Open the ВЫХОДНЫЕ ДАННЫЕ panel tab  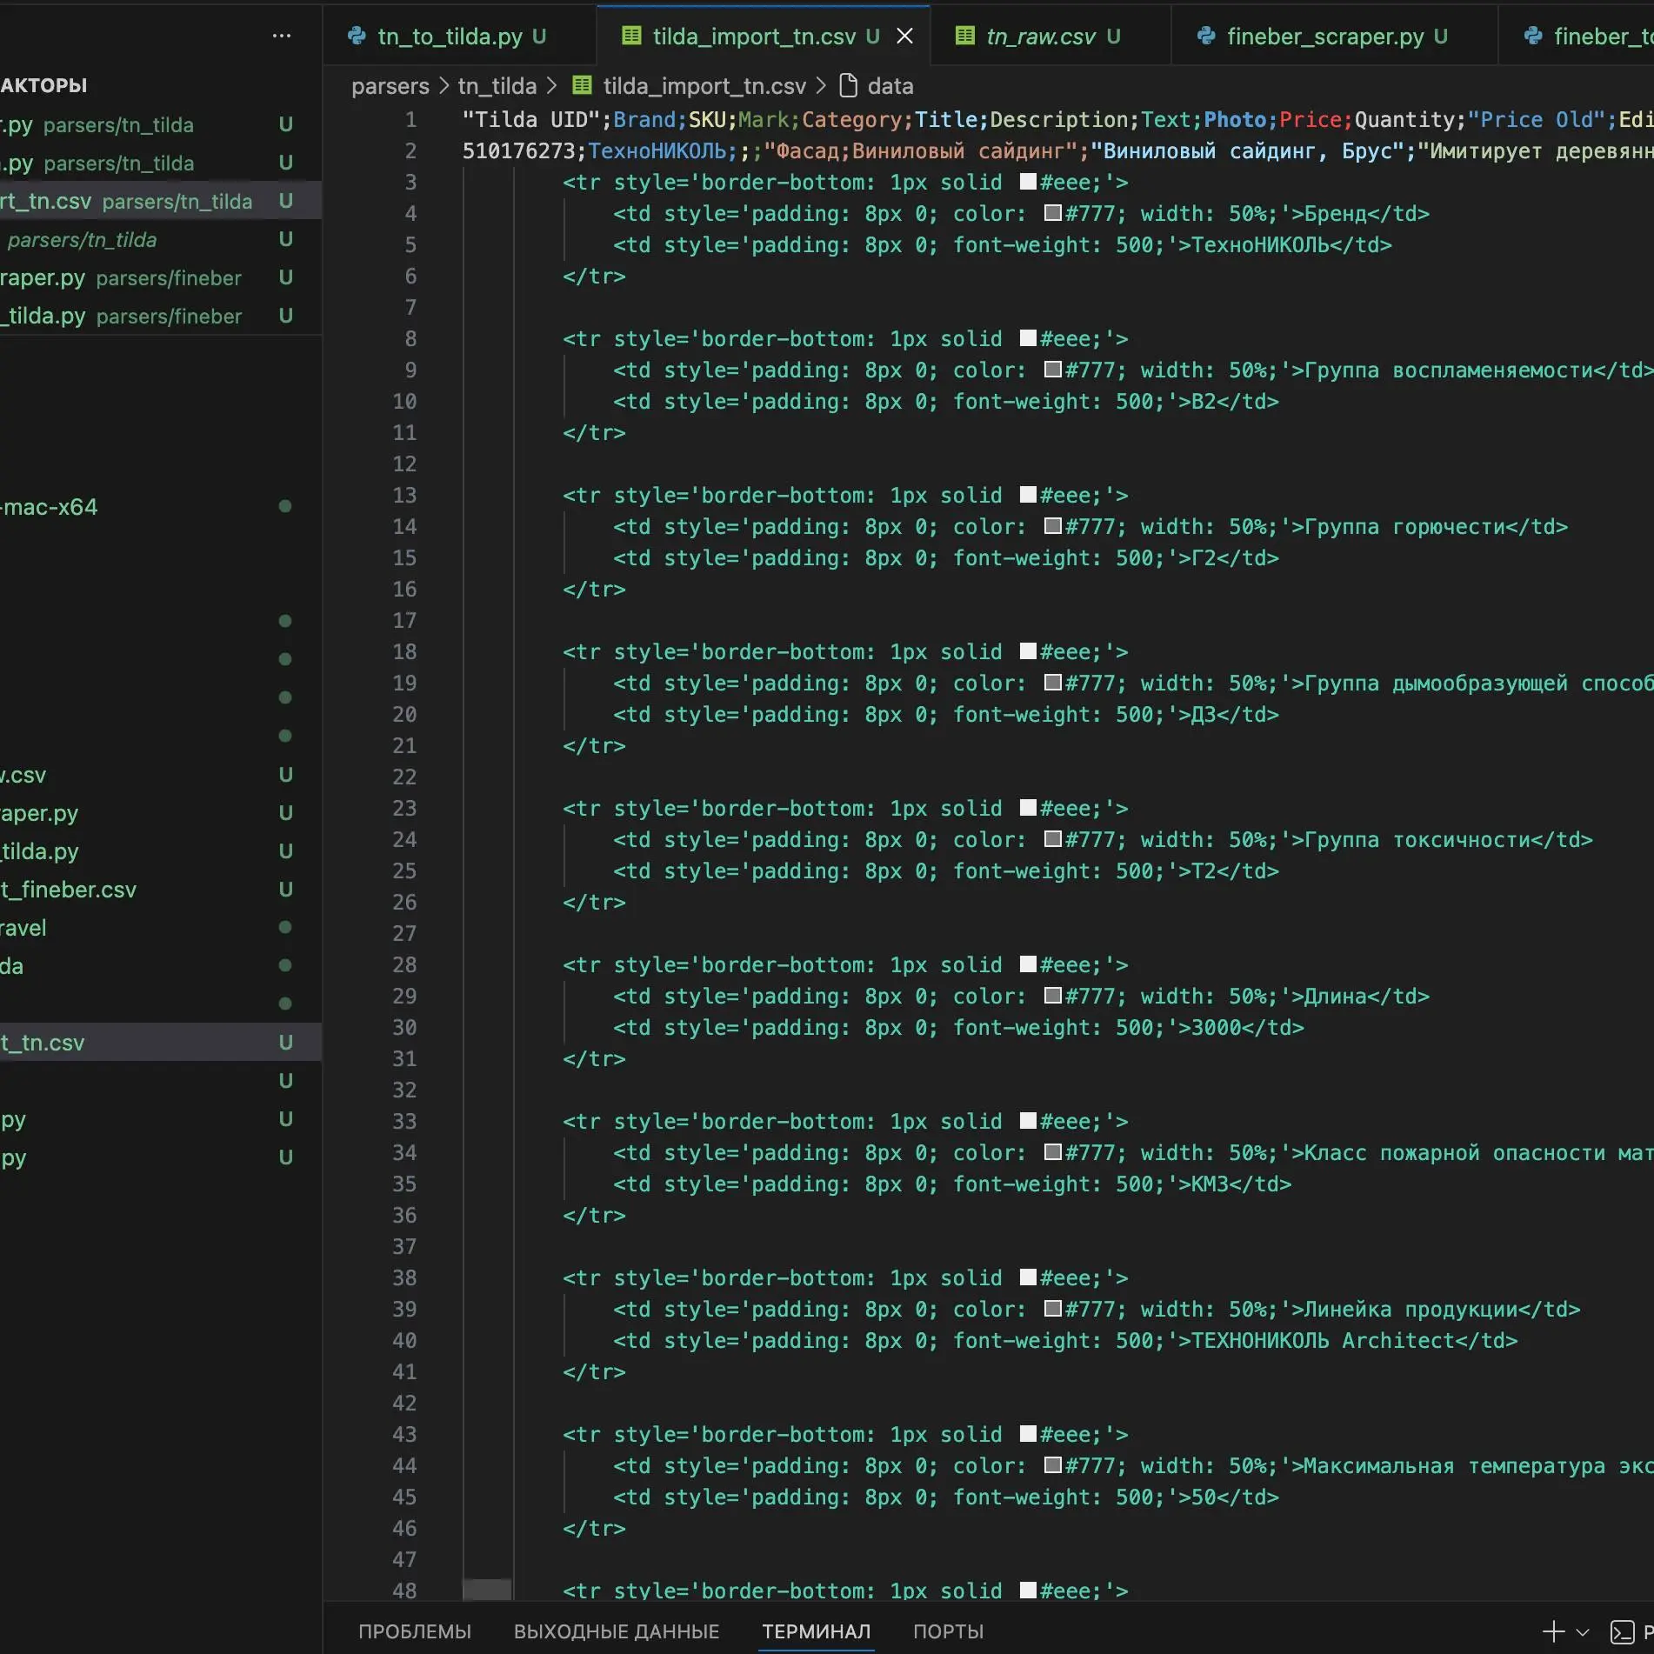[x=616, y=1632]
